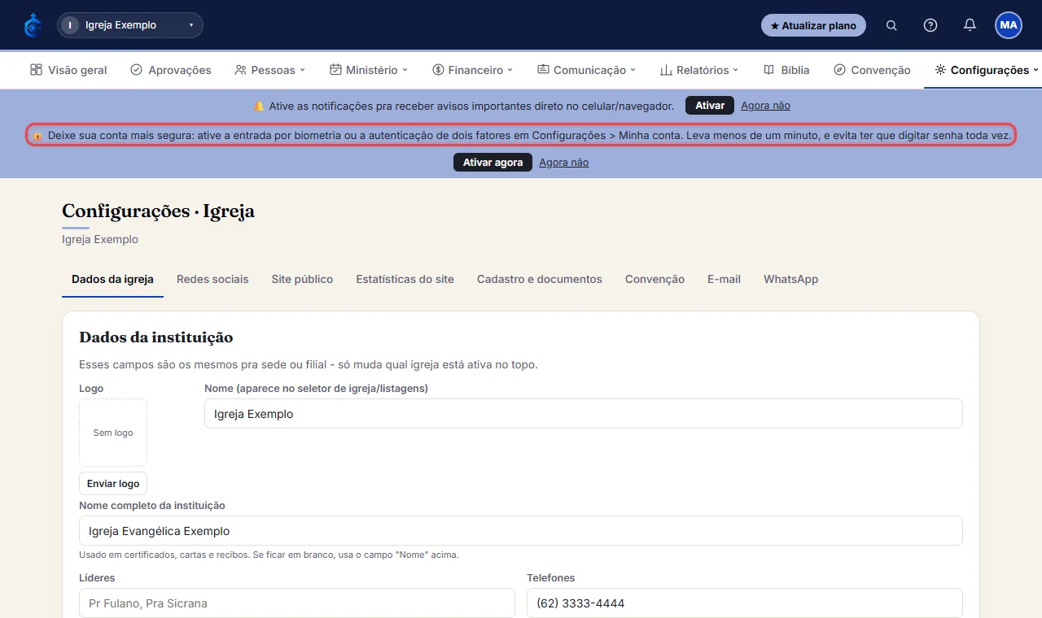
Task: Open the Estatísticas do site tab
Action: (x=405, y=279)
